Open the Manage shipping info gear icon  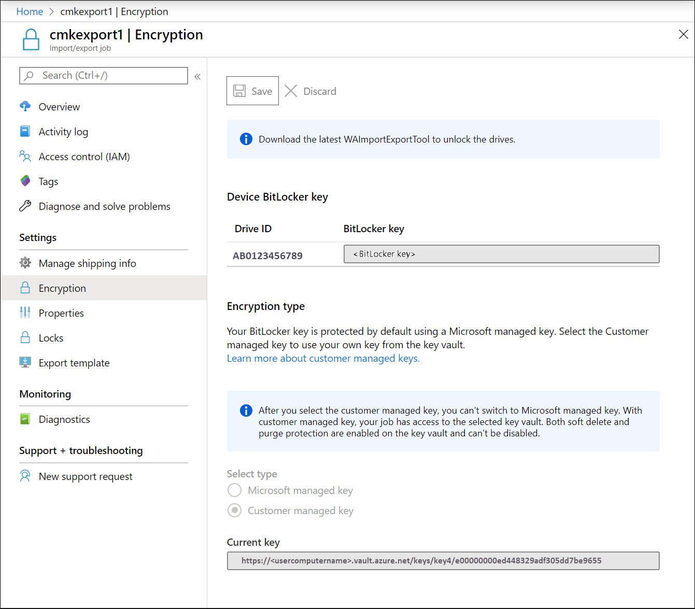click(x=25, y=263)
